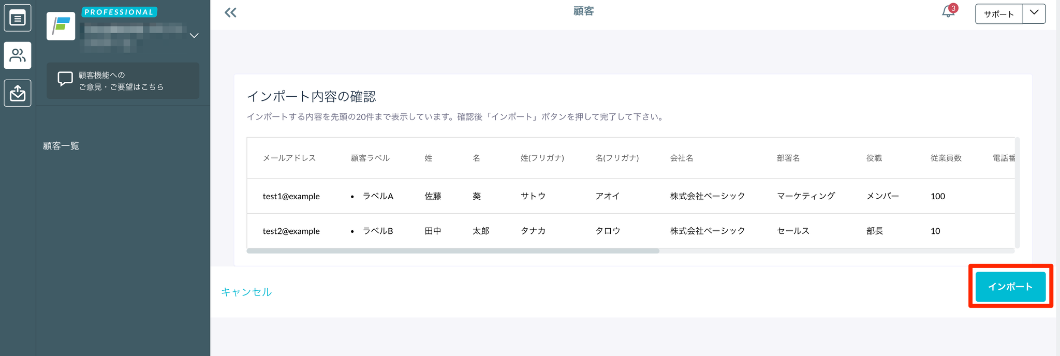Click the インポート内容の確認 heading
The width and height of the screenshot is (1060, 356).
point(311,97)
